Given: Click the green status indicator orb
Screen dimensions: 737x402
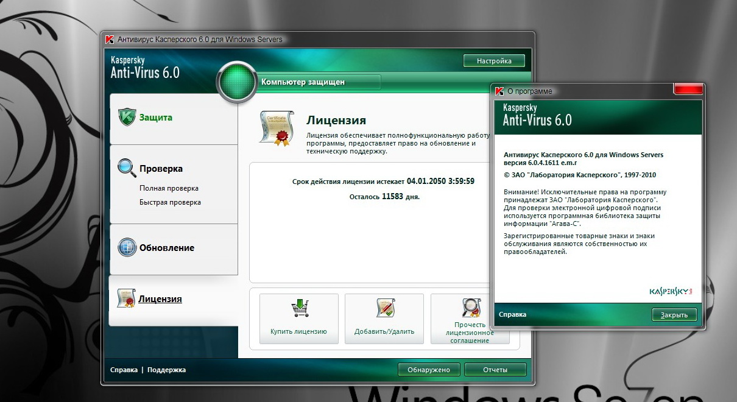Looking at the screenshot, I should [x=238, y=82].
